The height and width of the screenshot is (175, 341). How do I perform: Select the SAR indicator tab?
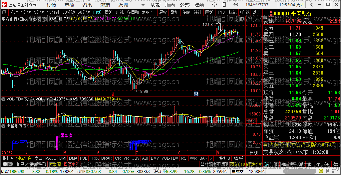[x=203, y=158]
